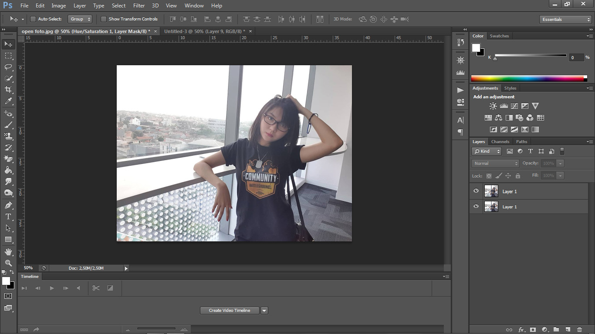
Task: Open the Filter menu
Action: 139,6
